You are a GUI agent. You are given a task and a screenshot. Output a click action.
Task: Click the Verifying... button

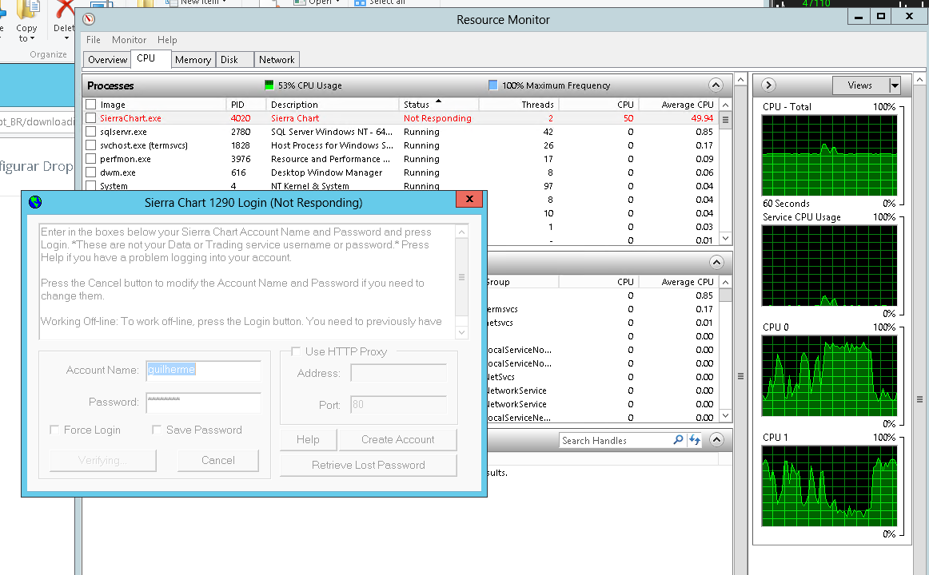103,460
